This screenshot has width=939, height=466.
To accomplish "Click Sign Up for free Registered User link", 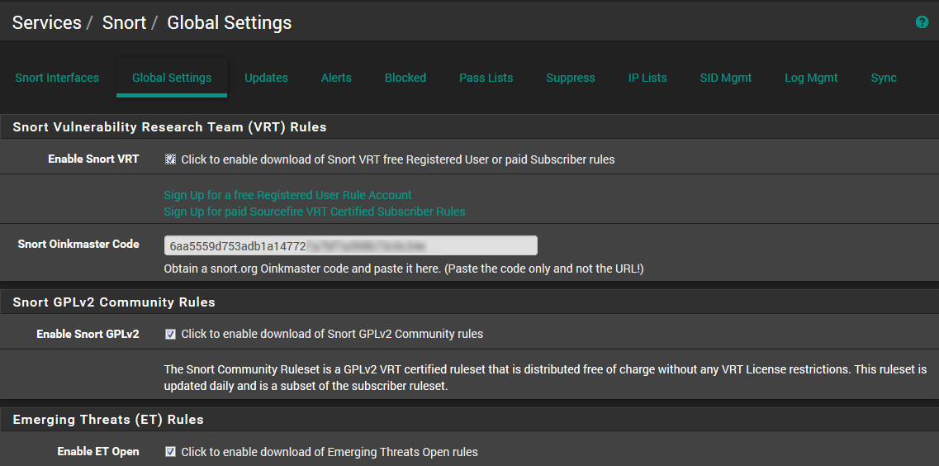I will pyautogui.click(x=288, y=195).
